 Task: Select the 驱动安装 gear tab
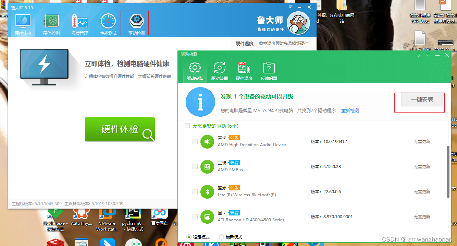[195, 71]
